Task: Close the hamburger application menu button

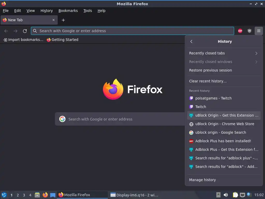Action: 259,31
